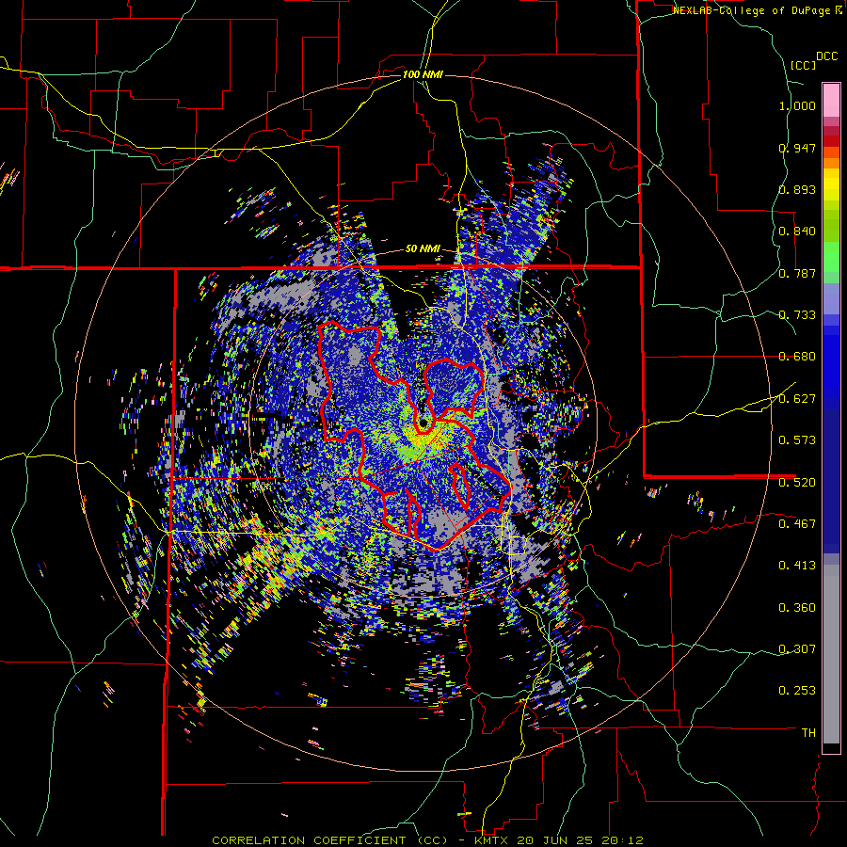This screenshot has height=847, width=847.
Task: Click the 0.573 legend value
Action: coord(797,440)
